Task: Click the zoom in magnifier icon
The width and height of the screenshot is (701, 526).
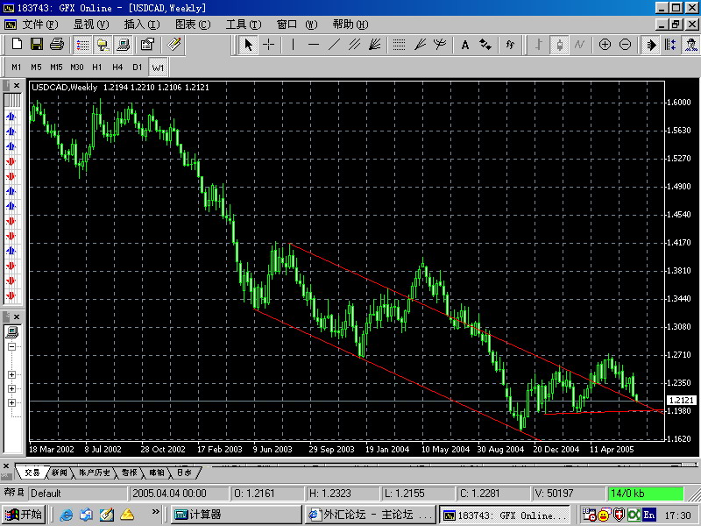Action: pos(605,45)
